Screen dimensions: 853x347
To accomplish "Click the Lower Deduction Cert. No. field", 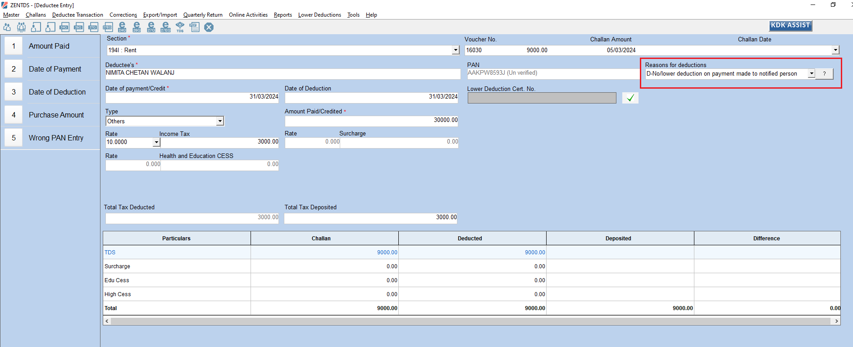I will tap(542, 98).
